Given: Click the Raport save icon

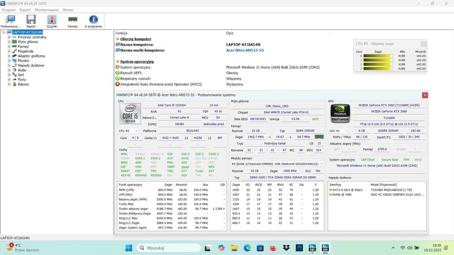Looking at the screenshot, I should click(x=31, y=21).
